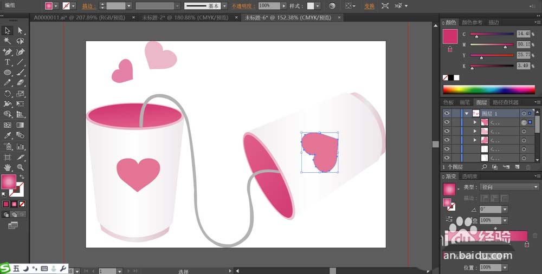Click the 描边 link in control bar
This screenshot has height=274, width=542.
87,6
